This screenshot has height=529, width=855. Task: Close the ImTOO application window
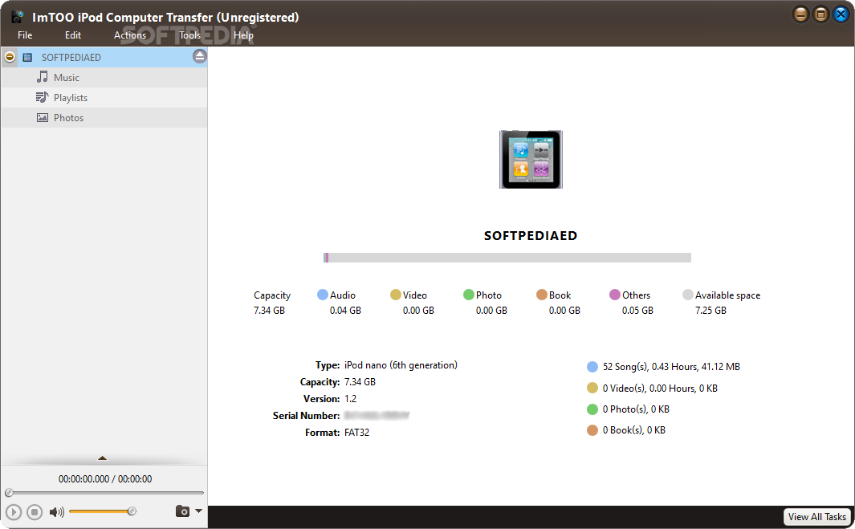point(841,14)
